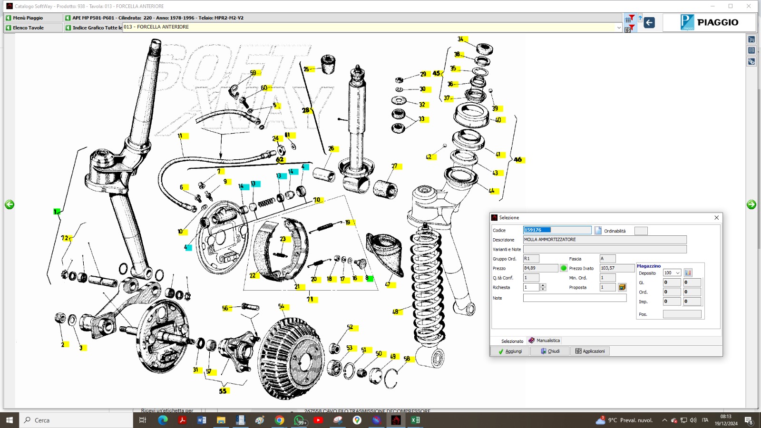
Task: Expand the table dropdown 013 - FORCELLA ANTERIORE
Action: pos(619,28)
